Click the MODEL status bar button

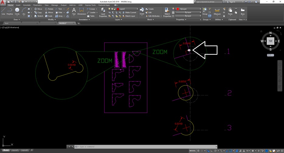[192, 151]
